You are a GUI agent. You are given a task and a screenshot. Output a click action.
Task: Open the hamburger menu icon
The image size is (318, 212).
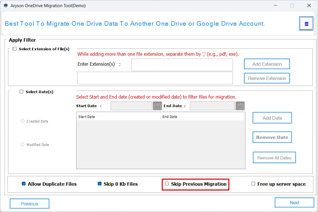[x=306, y=24]
